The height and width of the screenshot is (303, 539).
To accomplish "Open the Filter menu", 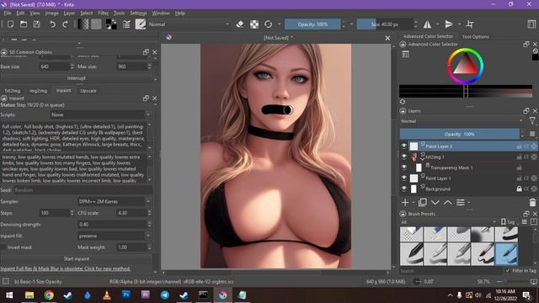I will coord(103,13).
